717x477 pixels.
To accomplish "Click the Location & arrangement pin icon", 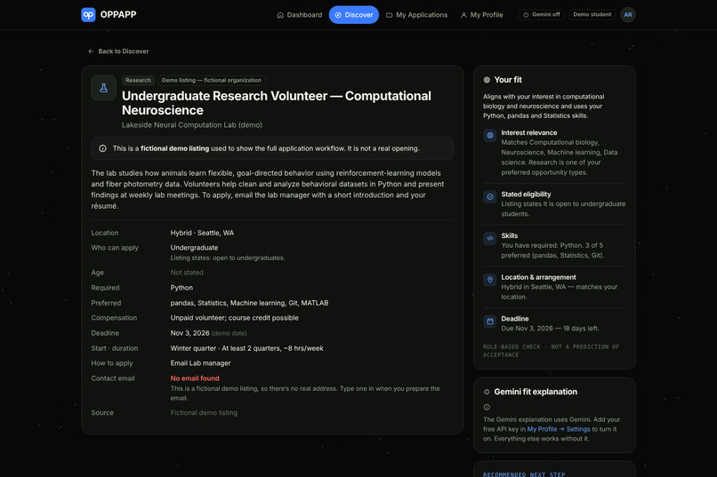I will [x=490, y=280].
